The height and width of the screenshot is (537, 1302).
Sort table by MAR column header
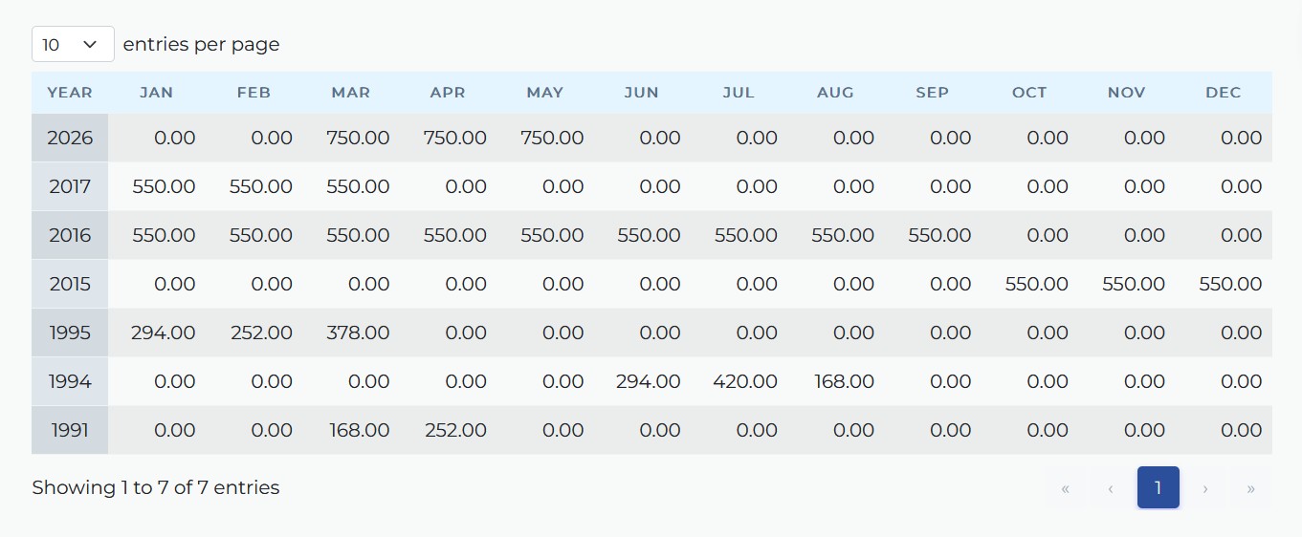[x=350, y=93]
